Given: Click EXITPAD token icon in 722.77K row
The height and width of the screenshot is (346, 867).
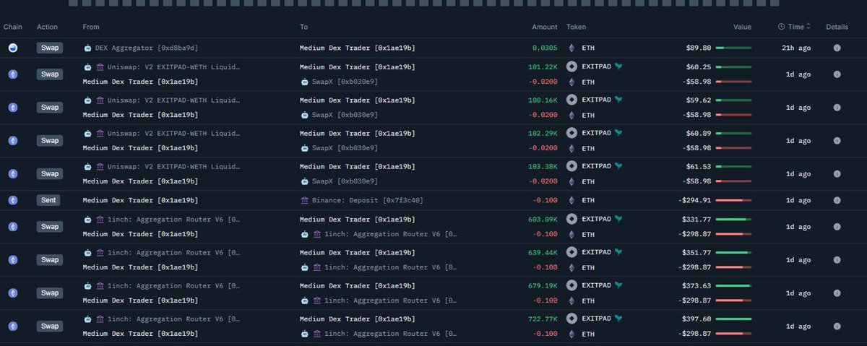Looking at the screenshot, I should click(572, 318).
